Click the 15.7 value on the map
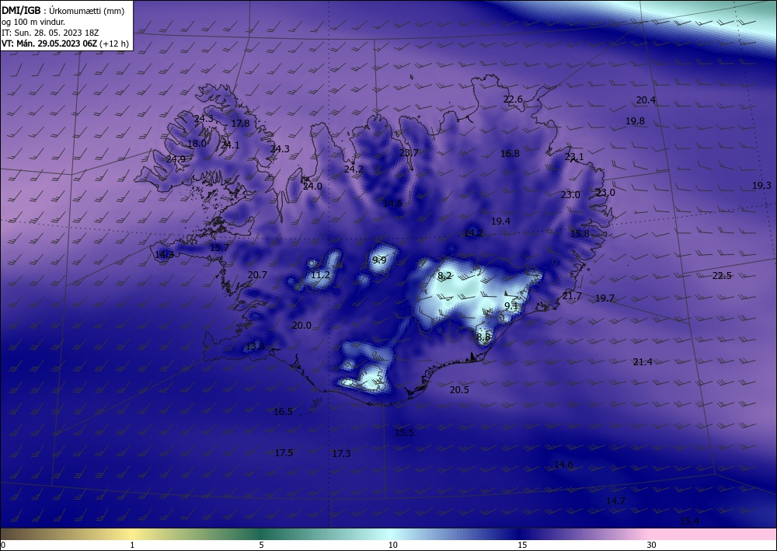This screenshot has height=551, width=777. [x=220, y=248]
